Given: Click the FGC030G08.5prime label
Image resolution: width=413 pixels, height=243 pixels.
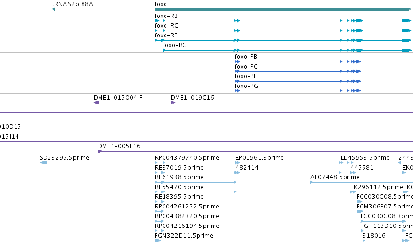Looking at the screenshot, I should click(x=385, y=197).
